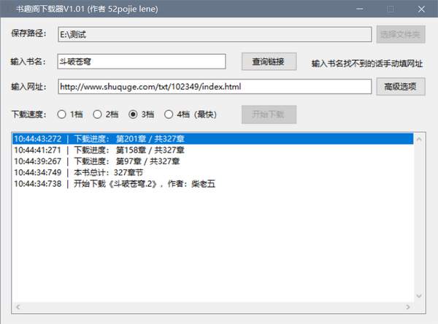Screen dimensions: 438x324
Task: Focus the 输入书名 text box
Action: pos(146,61)
